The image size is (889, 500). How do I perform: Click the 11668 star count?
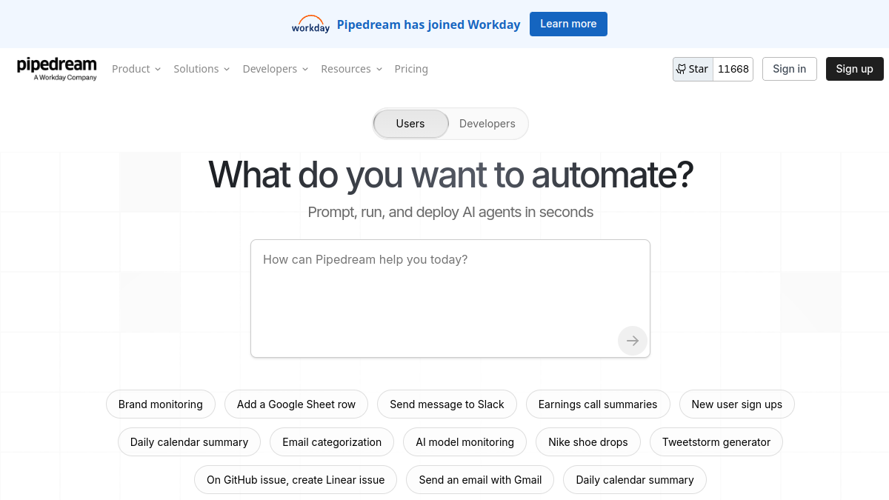pos(733,69)
